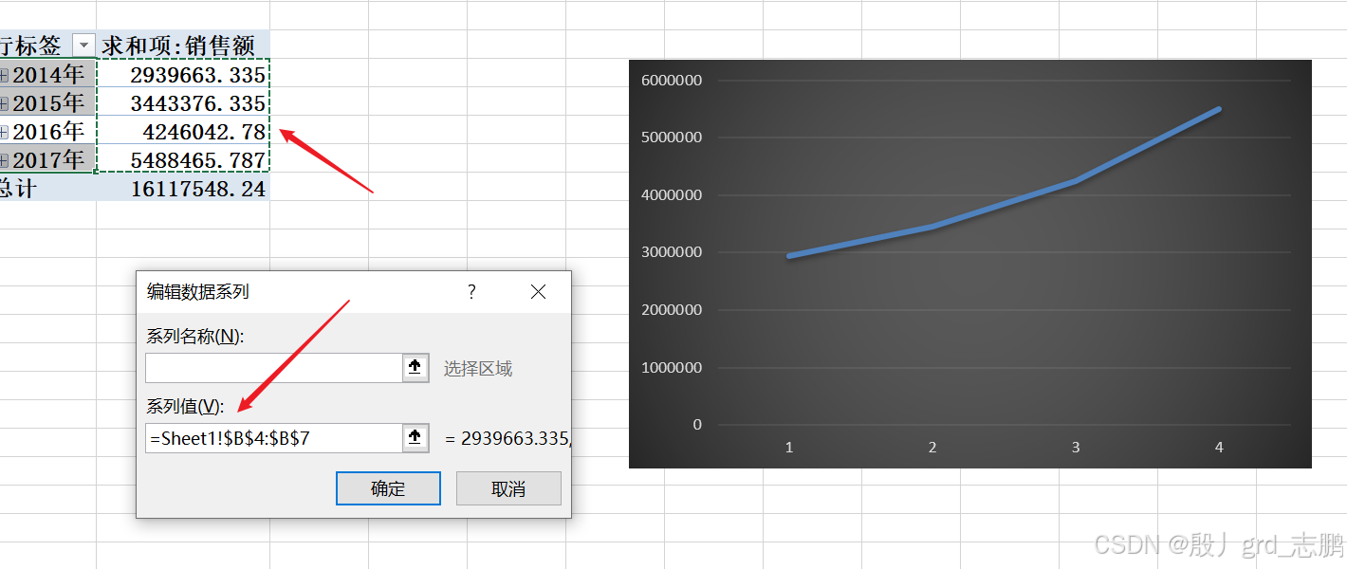Viewport: 1347px width, 569px height.
Task: Click the 3000000 axis label on chart
Action: coord(672,252)
